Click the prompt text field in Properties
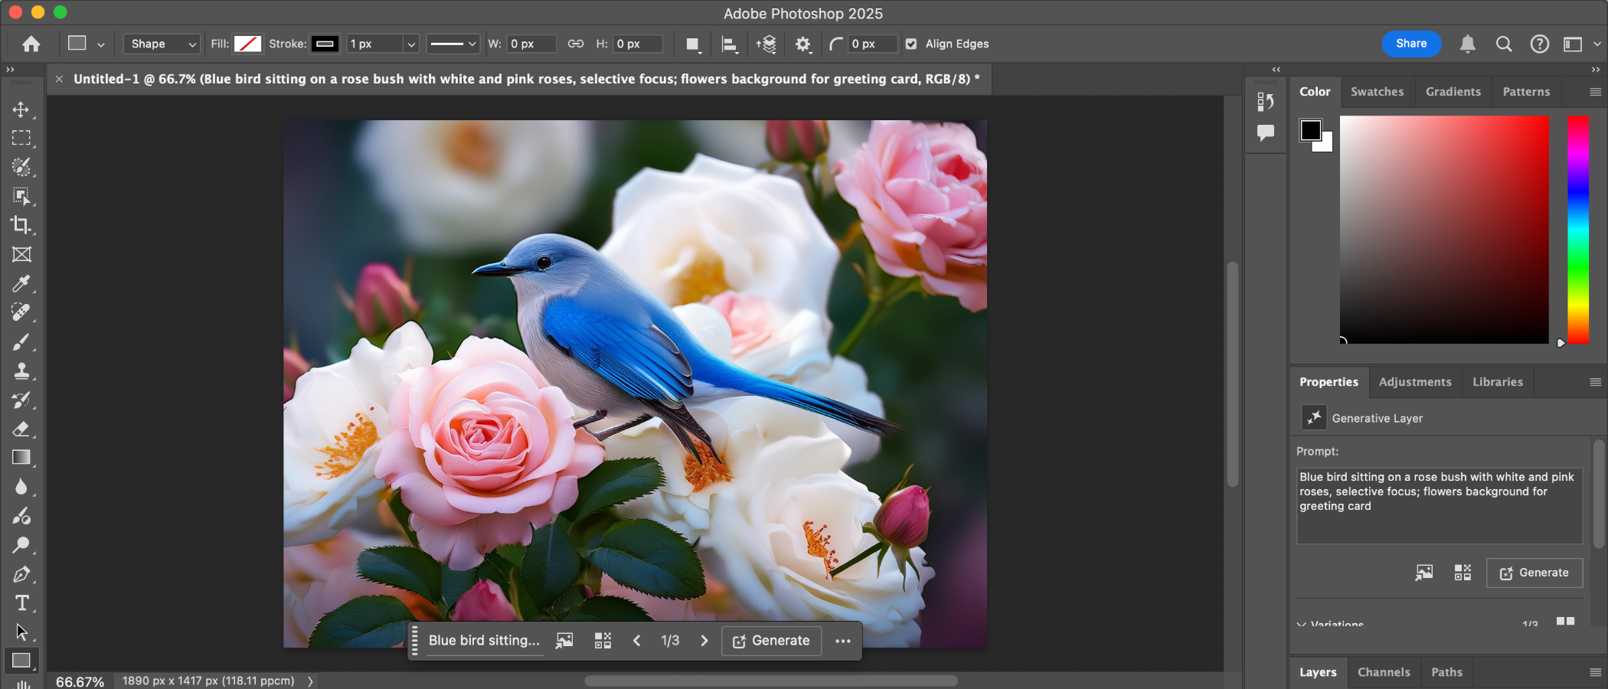Screen dimensions: 1608x689 (x=1438, y=505)
